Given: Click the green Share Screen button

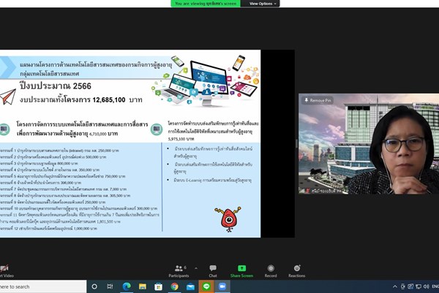Looking at the screenshot, I should click(x=241, y=271).
